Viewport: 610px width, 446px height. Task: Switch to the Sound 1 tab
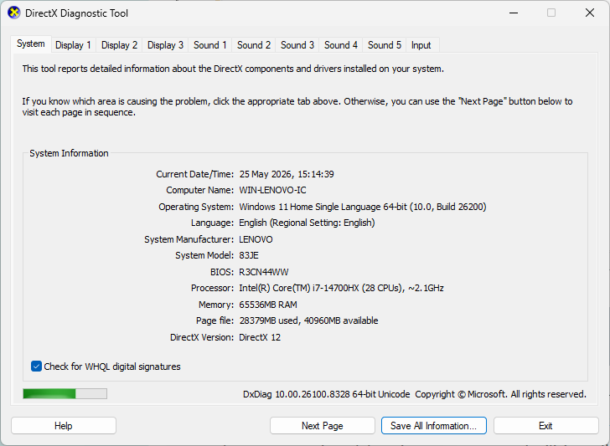tap(210, 45)
